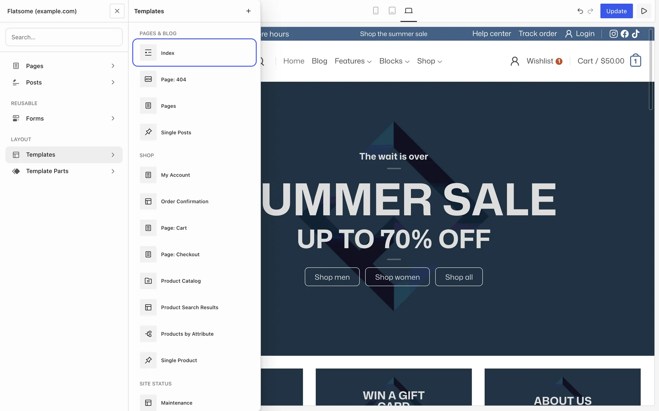Click the Shop women button
Image resolution: width=659 pixels, height=411 pixels.
[397, 277]
